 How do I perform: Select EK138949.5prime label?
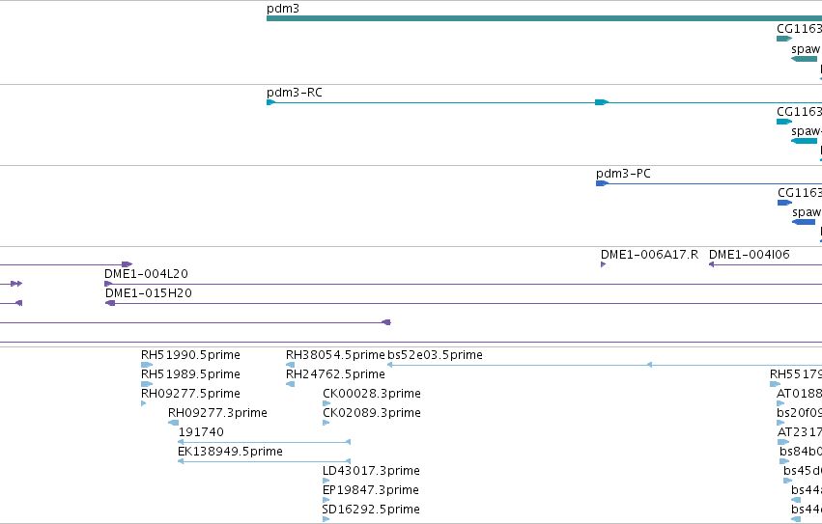(x=230, y=452)
